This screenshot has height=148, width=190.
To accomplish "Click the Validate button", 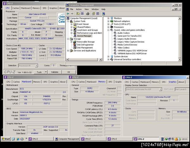I will pos(55,72).
